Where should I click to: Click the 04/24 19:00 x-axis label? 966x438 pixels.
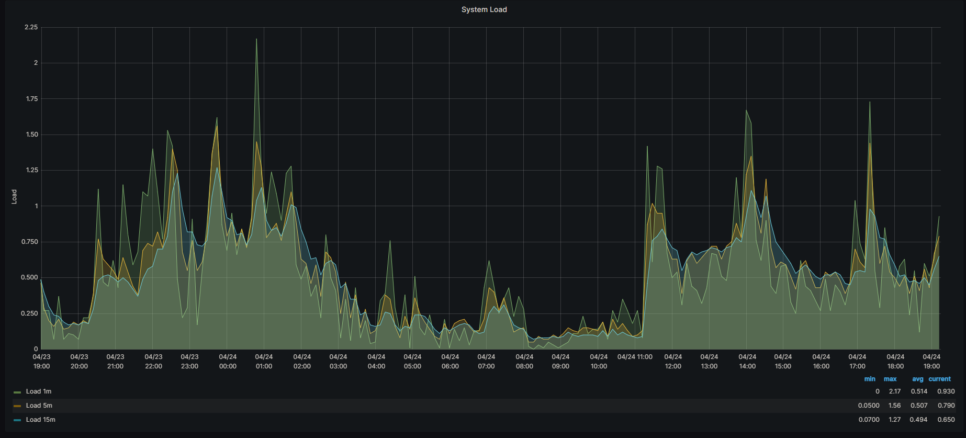point(931,362)
